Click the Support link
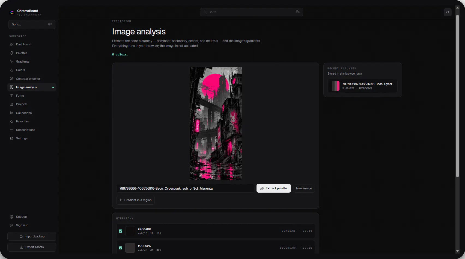465x259 pixels. tap(32, 217)
